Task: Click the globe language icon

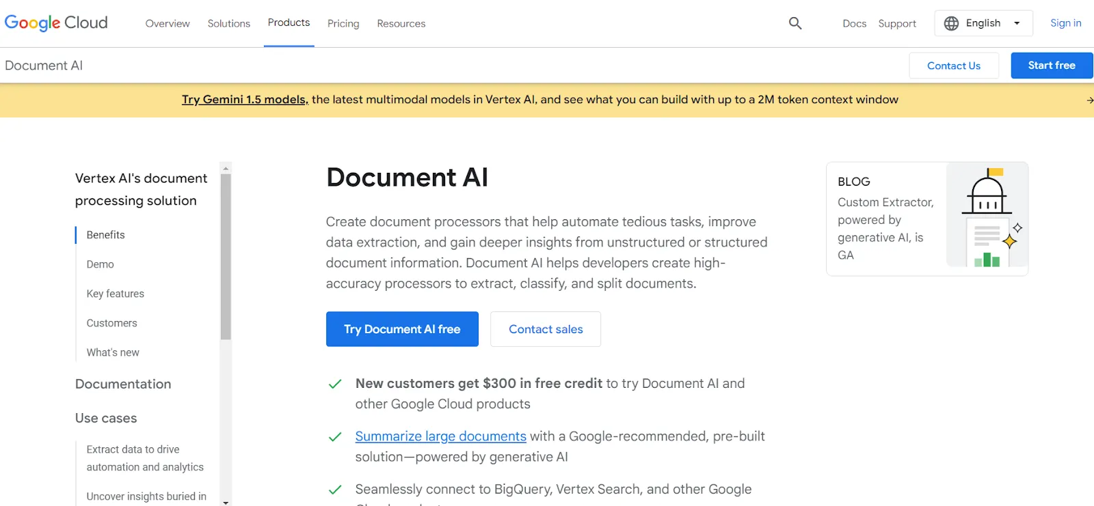Action: coord(951,23)
